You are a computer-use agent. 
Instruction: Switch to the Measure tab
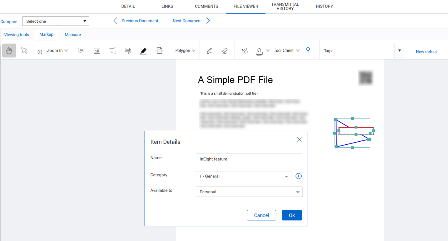click(73, 35)
